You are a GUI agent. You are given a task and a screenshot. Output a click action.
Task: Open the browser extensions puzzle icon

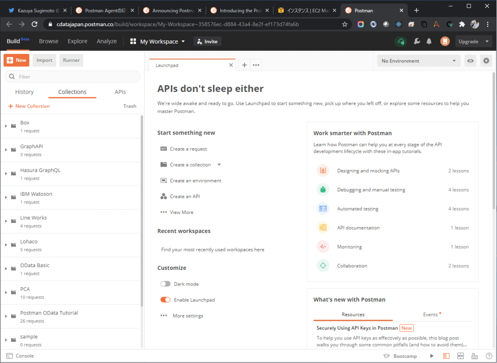pos(462,24)
